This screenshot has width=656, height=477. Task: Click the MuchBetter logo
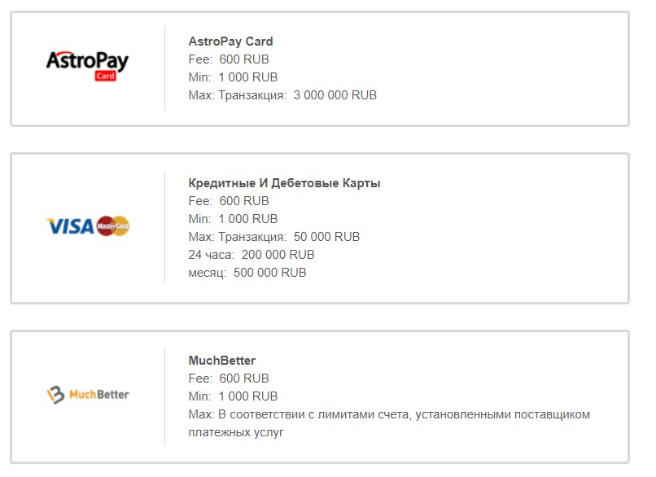[88, 395]
